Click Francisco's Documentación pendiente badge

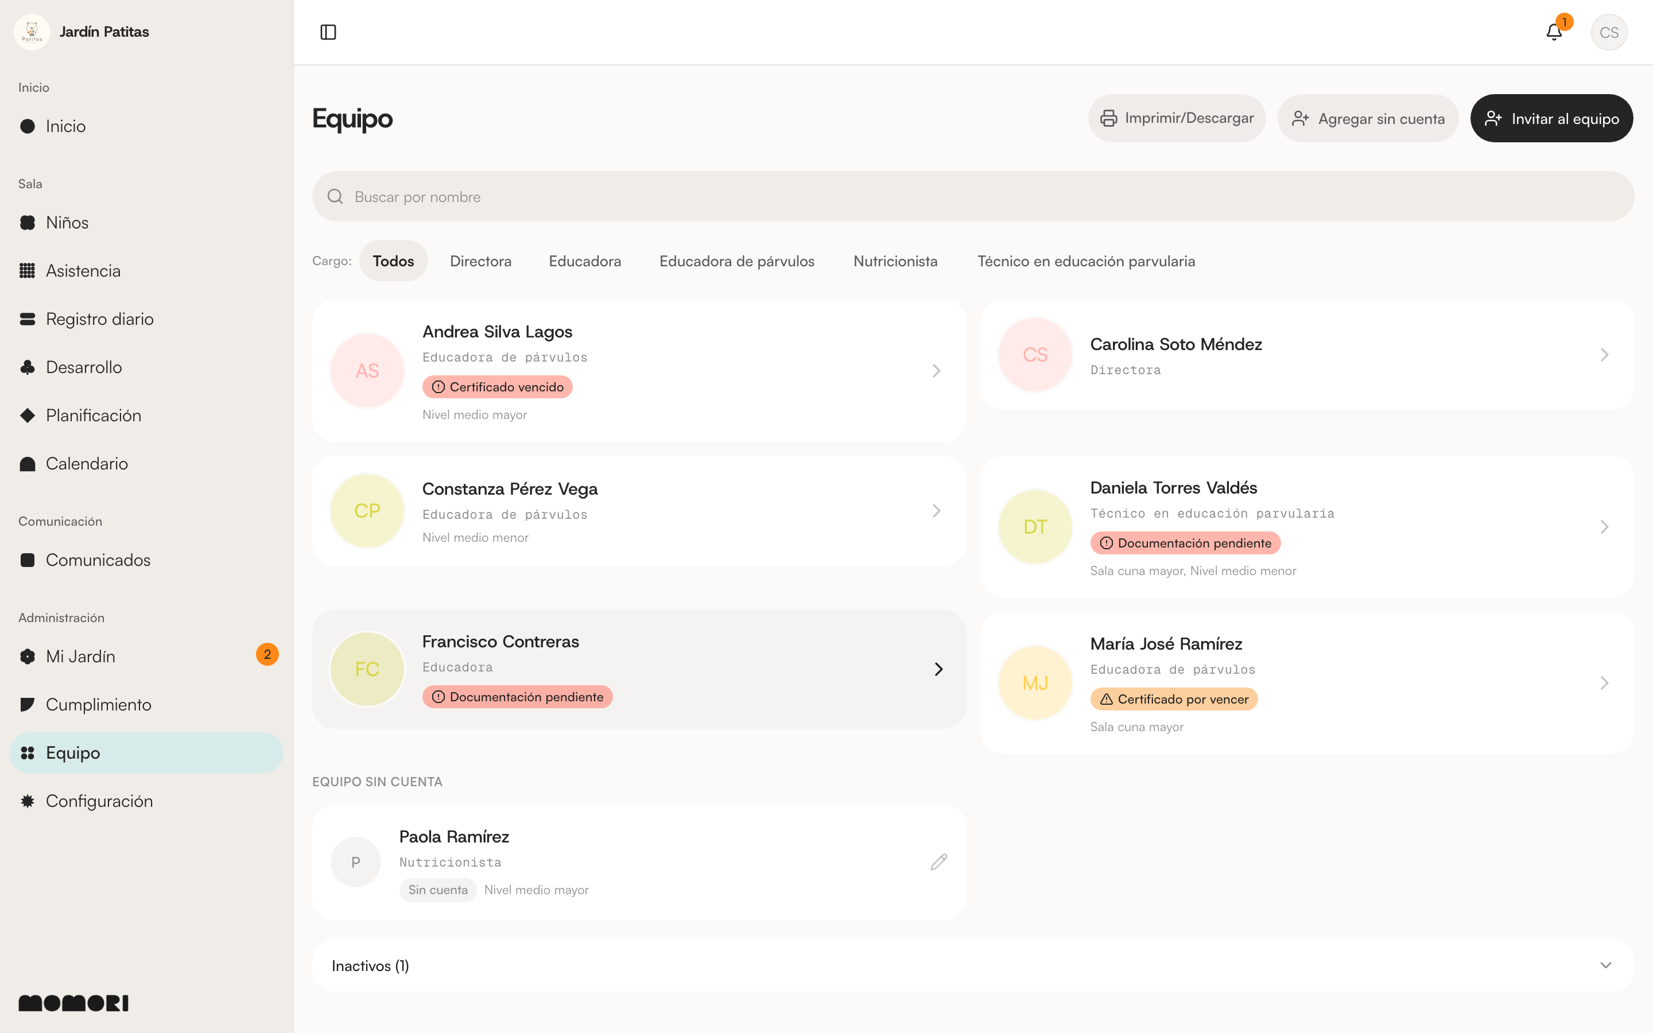(517, 697)
